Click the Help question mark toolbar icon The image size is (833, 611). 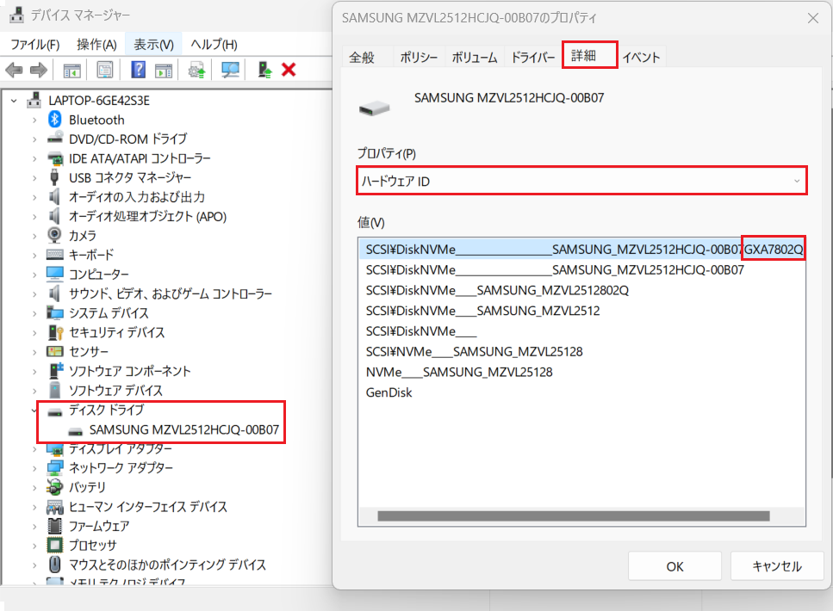click(x=138, y=70)
